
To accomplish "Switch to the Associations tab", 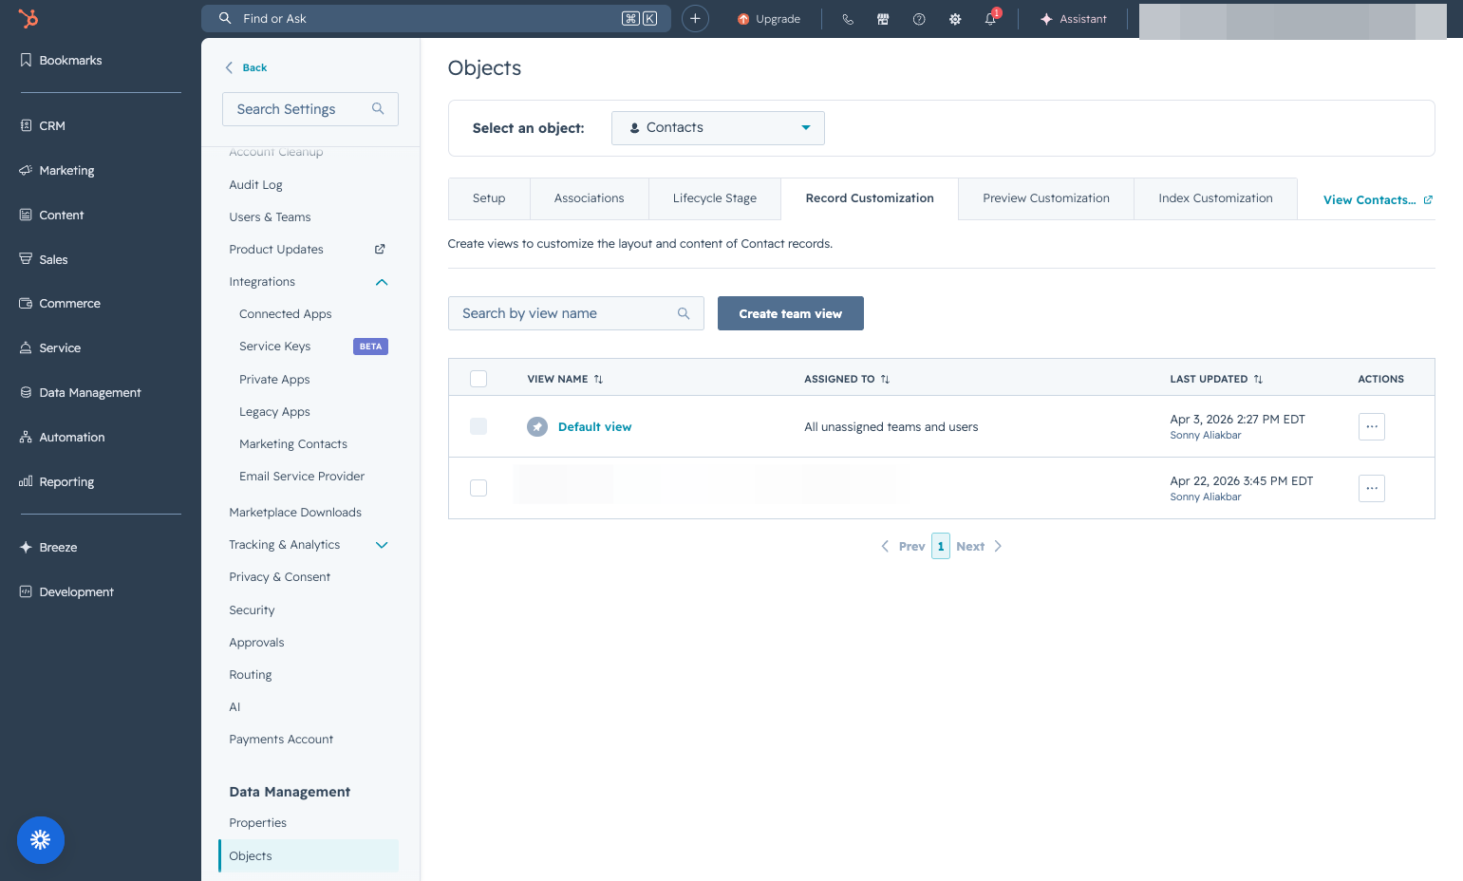I will click(x=590, y=198).
